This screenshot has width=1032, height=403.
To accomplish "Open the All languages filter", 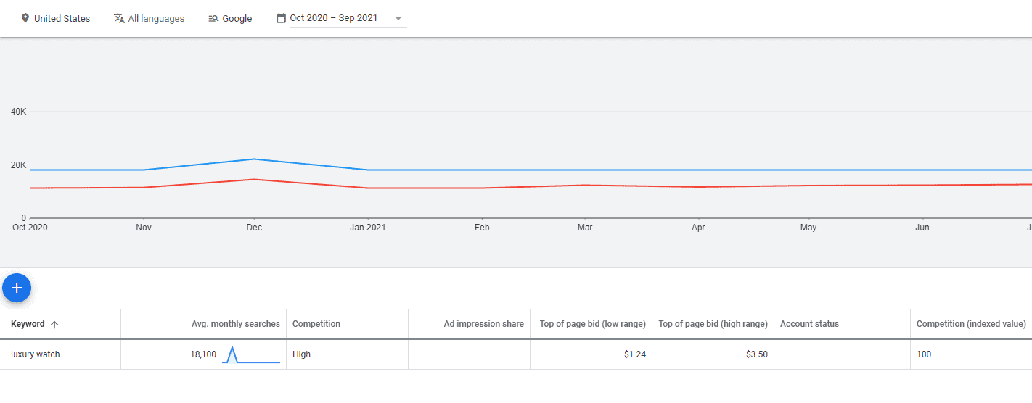I will pyautogui.click(x=156, y=19).
